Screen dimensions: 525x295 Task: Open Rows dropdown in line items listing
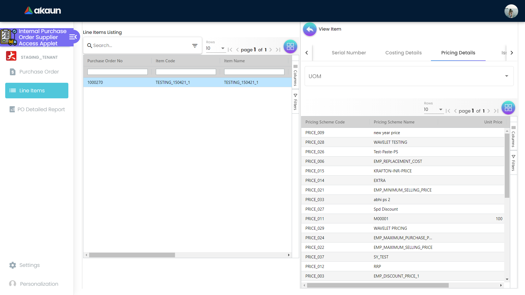coord(215,48)
